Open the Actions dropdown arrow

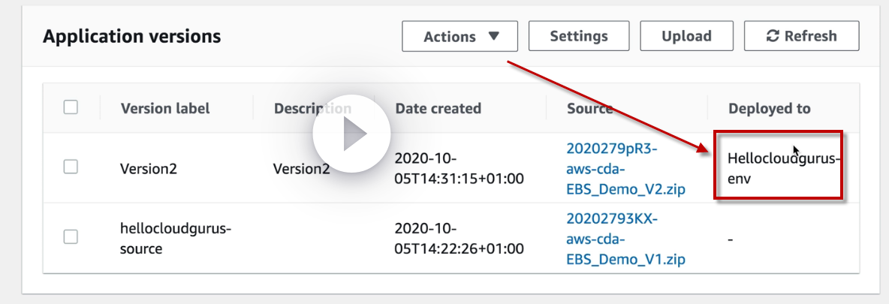493,36
